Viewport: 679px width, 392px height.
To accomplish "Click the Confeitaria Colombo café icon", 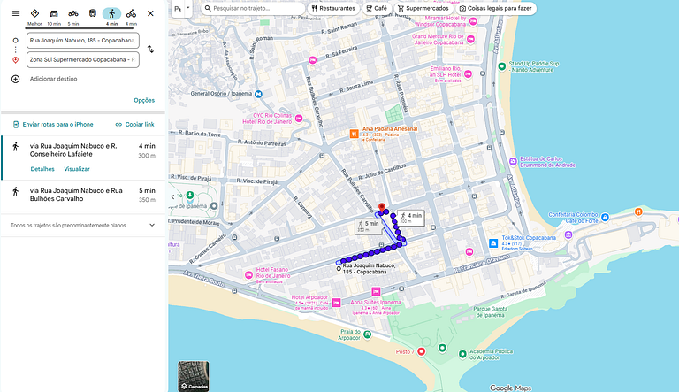I will click(x=605, y=218).
